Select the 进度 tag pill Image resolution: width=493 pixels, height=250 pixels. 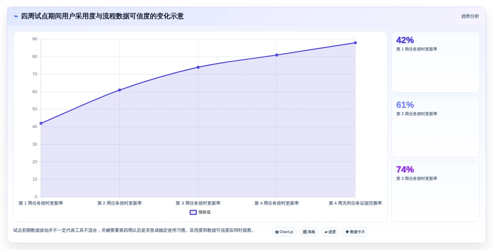point(330,232)
